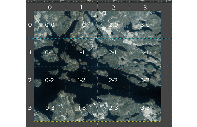Select the tile label 1-1

[81, 52]
